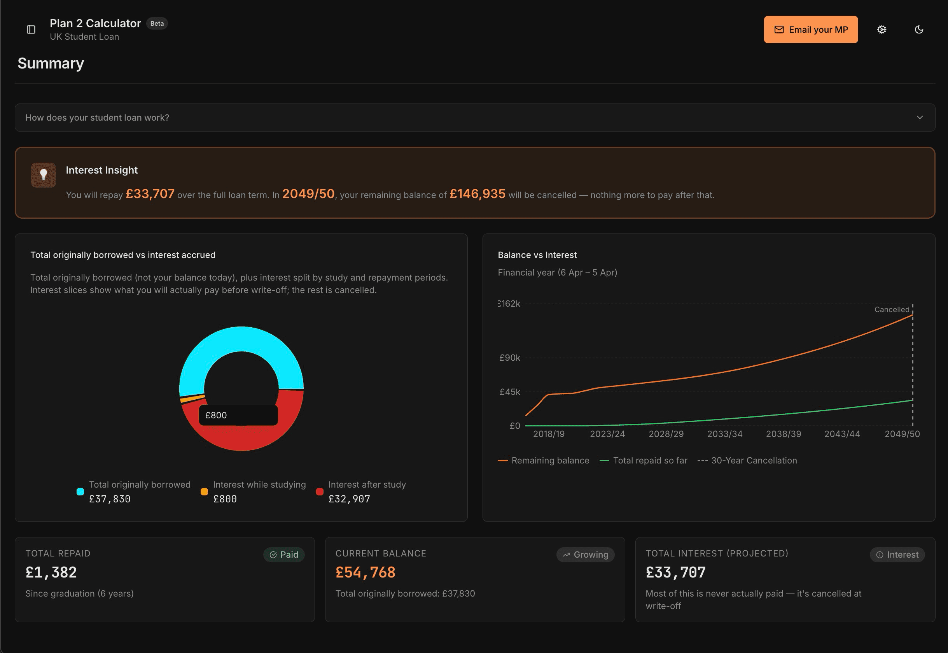Click the chevron on loan explainer row
This screenshot has width=948, height=653.
point(920,118)
